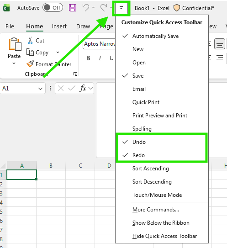Open the Undo history dropdown arrow
Viewport: 227px width, 248px height.
(93, 7)
